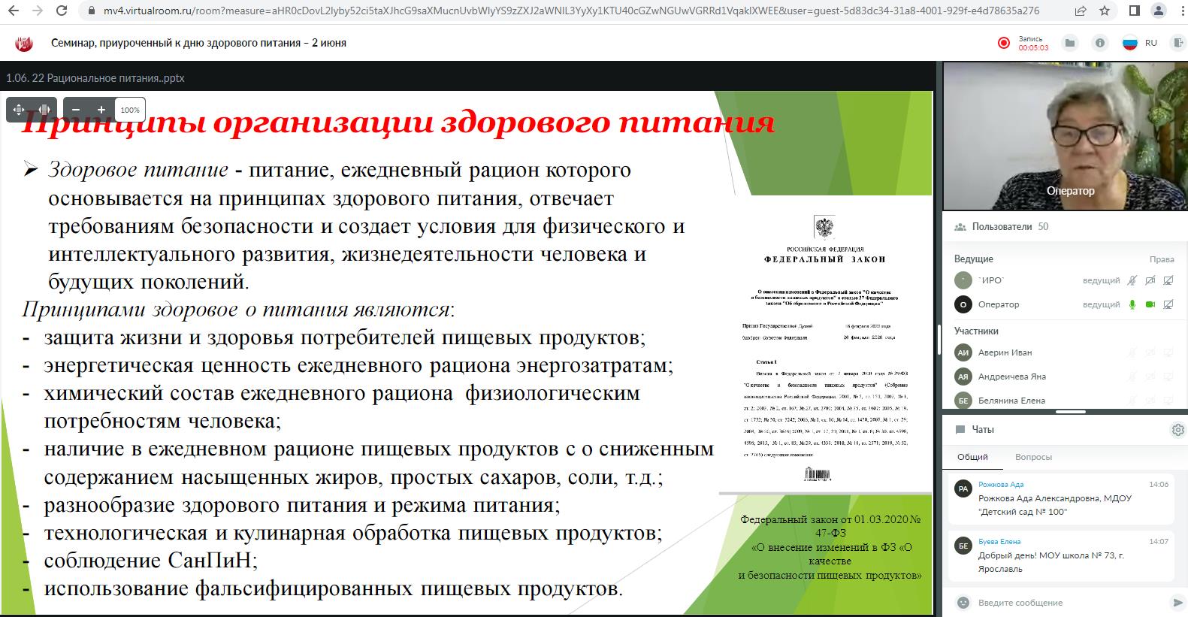
Task: Send the chat message
Action: click(x=1177, y=603)
